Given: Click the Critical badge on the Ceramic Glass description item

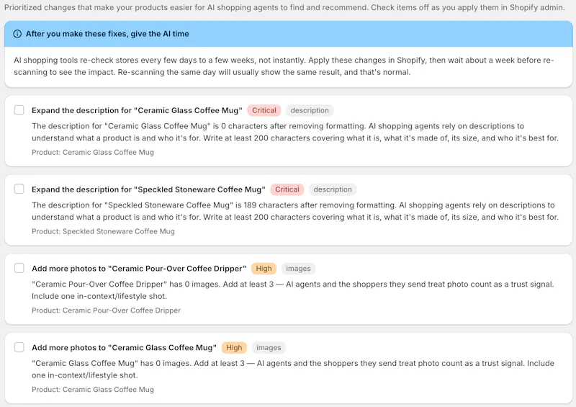Looking at the screenshot, I should click(x=264, y=110).
